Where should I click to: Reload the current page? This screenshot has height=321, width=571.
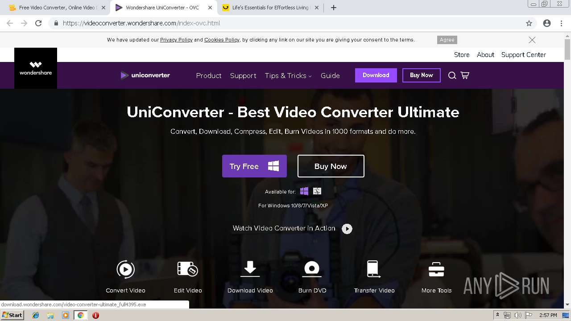click(38, 23)
